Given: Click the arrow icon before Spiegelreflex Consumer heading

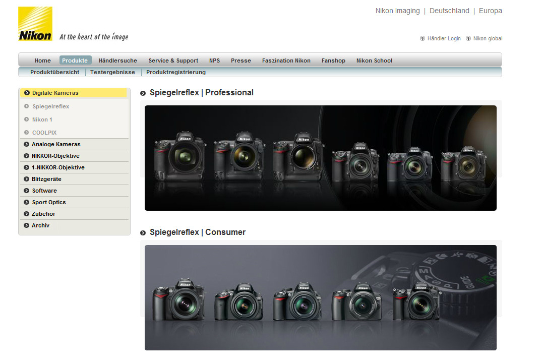Looking at the screenshot, I should [x=143, y=233].
